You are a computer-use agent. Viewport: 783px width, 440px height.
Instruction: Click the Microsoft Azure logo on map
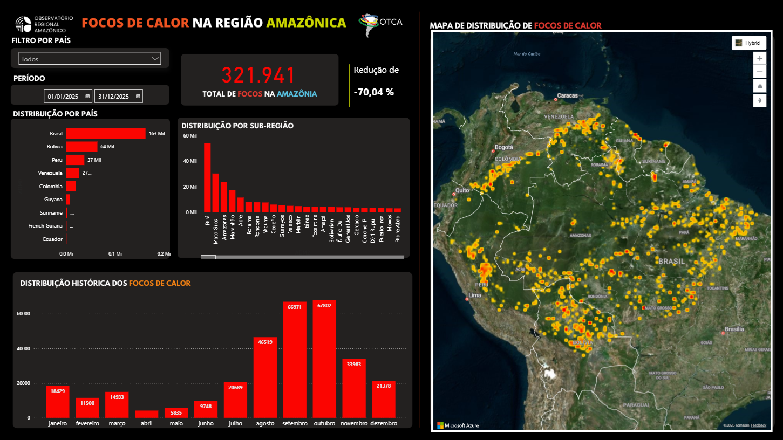pyautogui.click(x=458, y=425)
